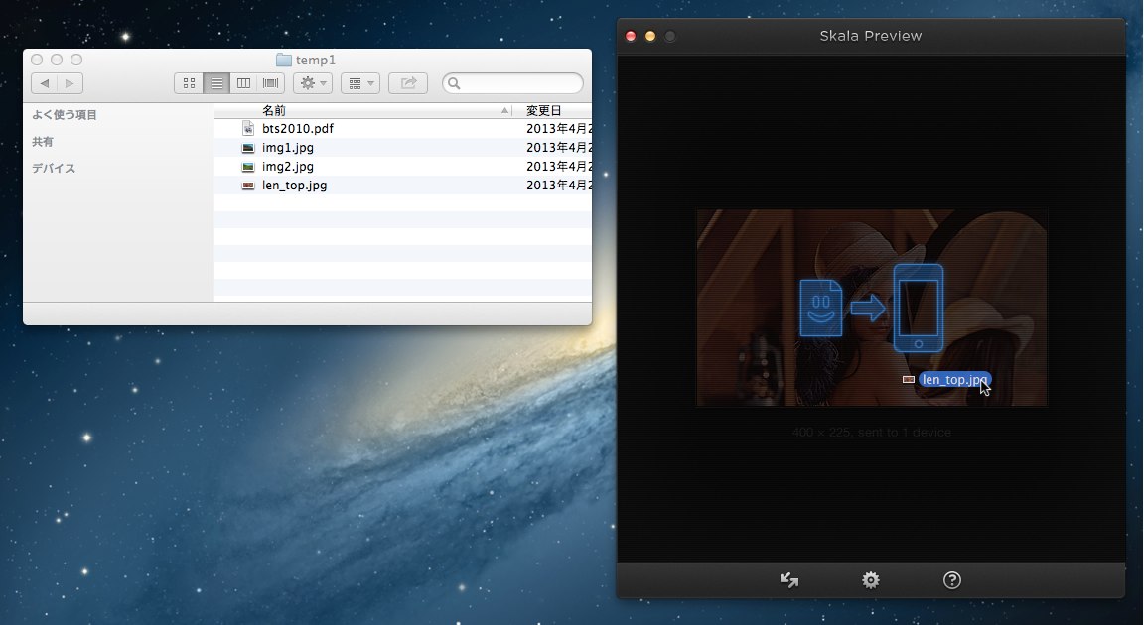Screen dimensions: 1144x625
Task: Open Skala Preview settings gear
Action: pos(870,580)
